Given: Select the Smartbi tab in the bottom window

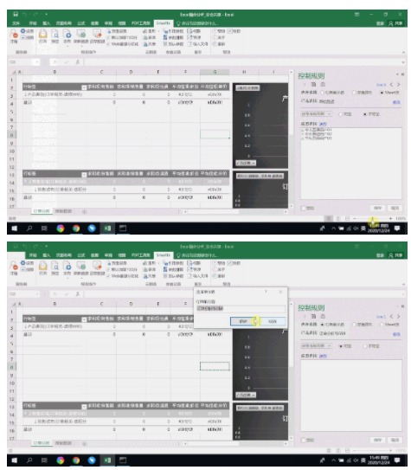Looking at the screenshot, I should (x=164, y=255).
